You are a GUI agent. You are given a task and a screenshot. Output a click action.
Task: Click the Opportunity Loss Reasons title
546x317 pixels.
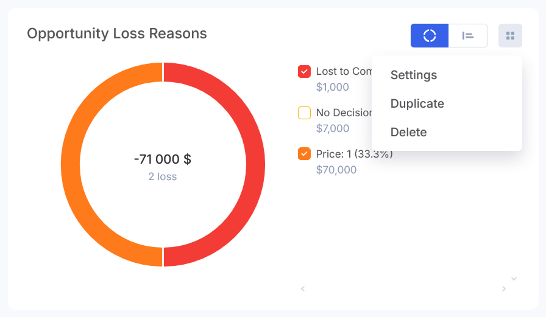pyautogui.click(x=117, y=33)
